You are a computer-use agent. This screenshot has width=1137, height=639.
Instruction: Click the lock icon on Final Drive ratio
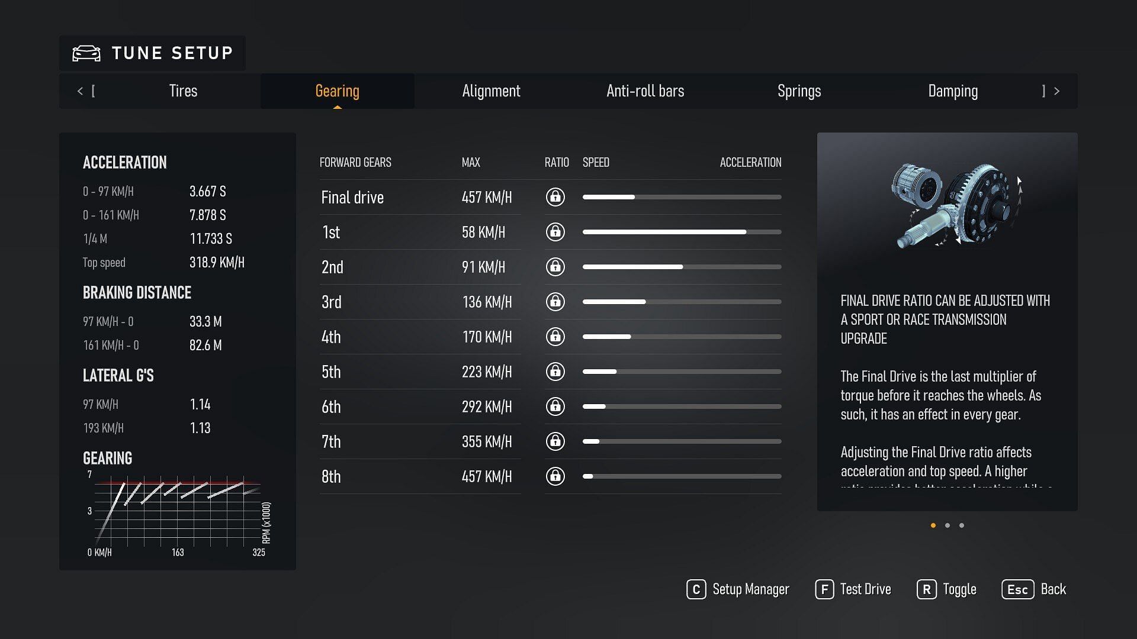(x=554, y=196)
